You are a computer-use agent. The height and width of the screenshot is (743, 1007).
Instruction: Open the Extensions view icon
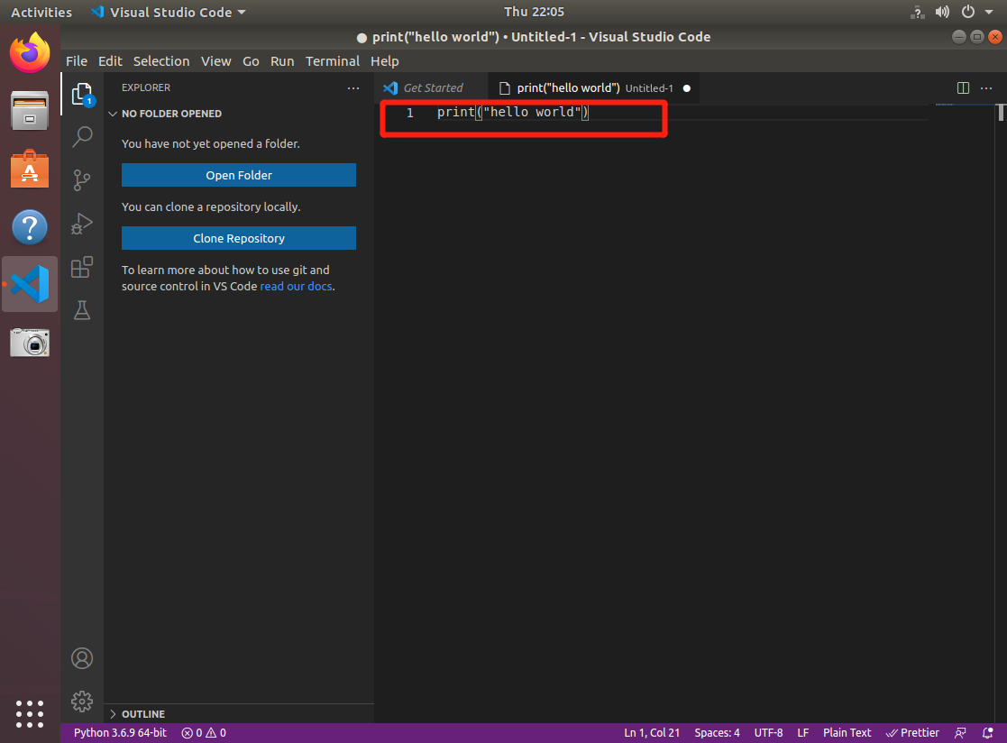[82, 267]
